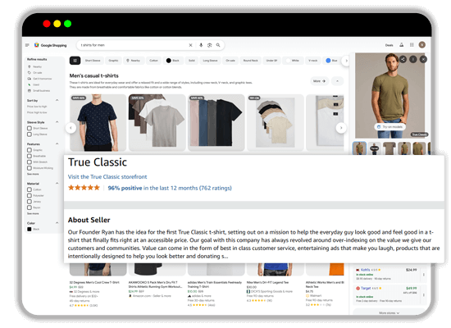This screenshot has width=451, height=328.
Task: Check the Cotton material checkbox
Action: (x=30, y=189)
